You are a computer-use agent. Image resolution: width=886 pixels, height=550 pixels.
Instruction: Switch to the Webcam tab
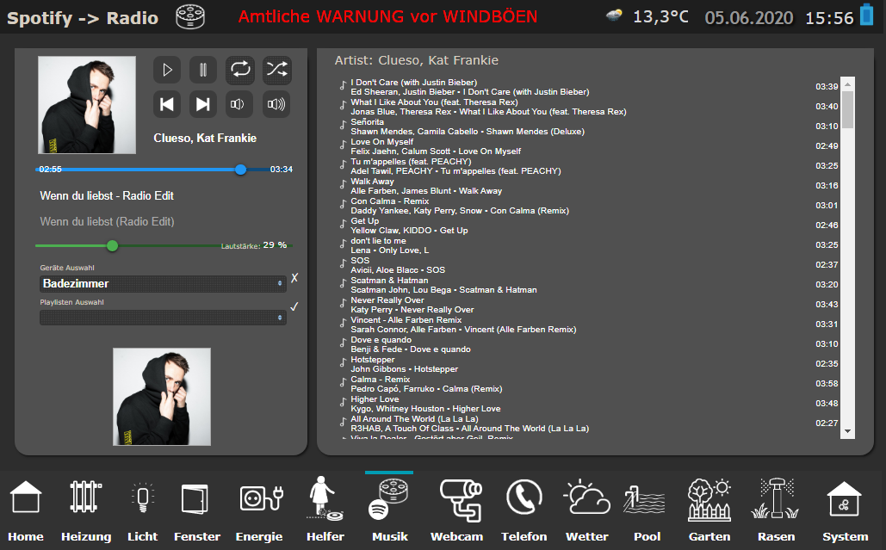[x=455, y=510]
